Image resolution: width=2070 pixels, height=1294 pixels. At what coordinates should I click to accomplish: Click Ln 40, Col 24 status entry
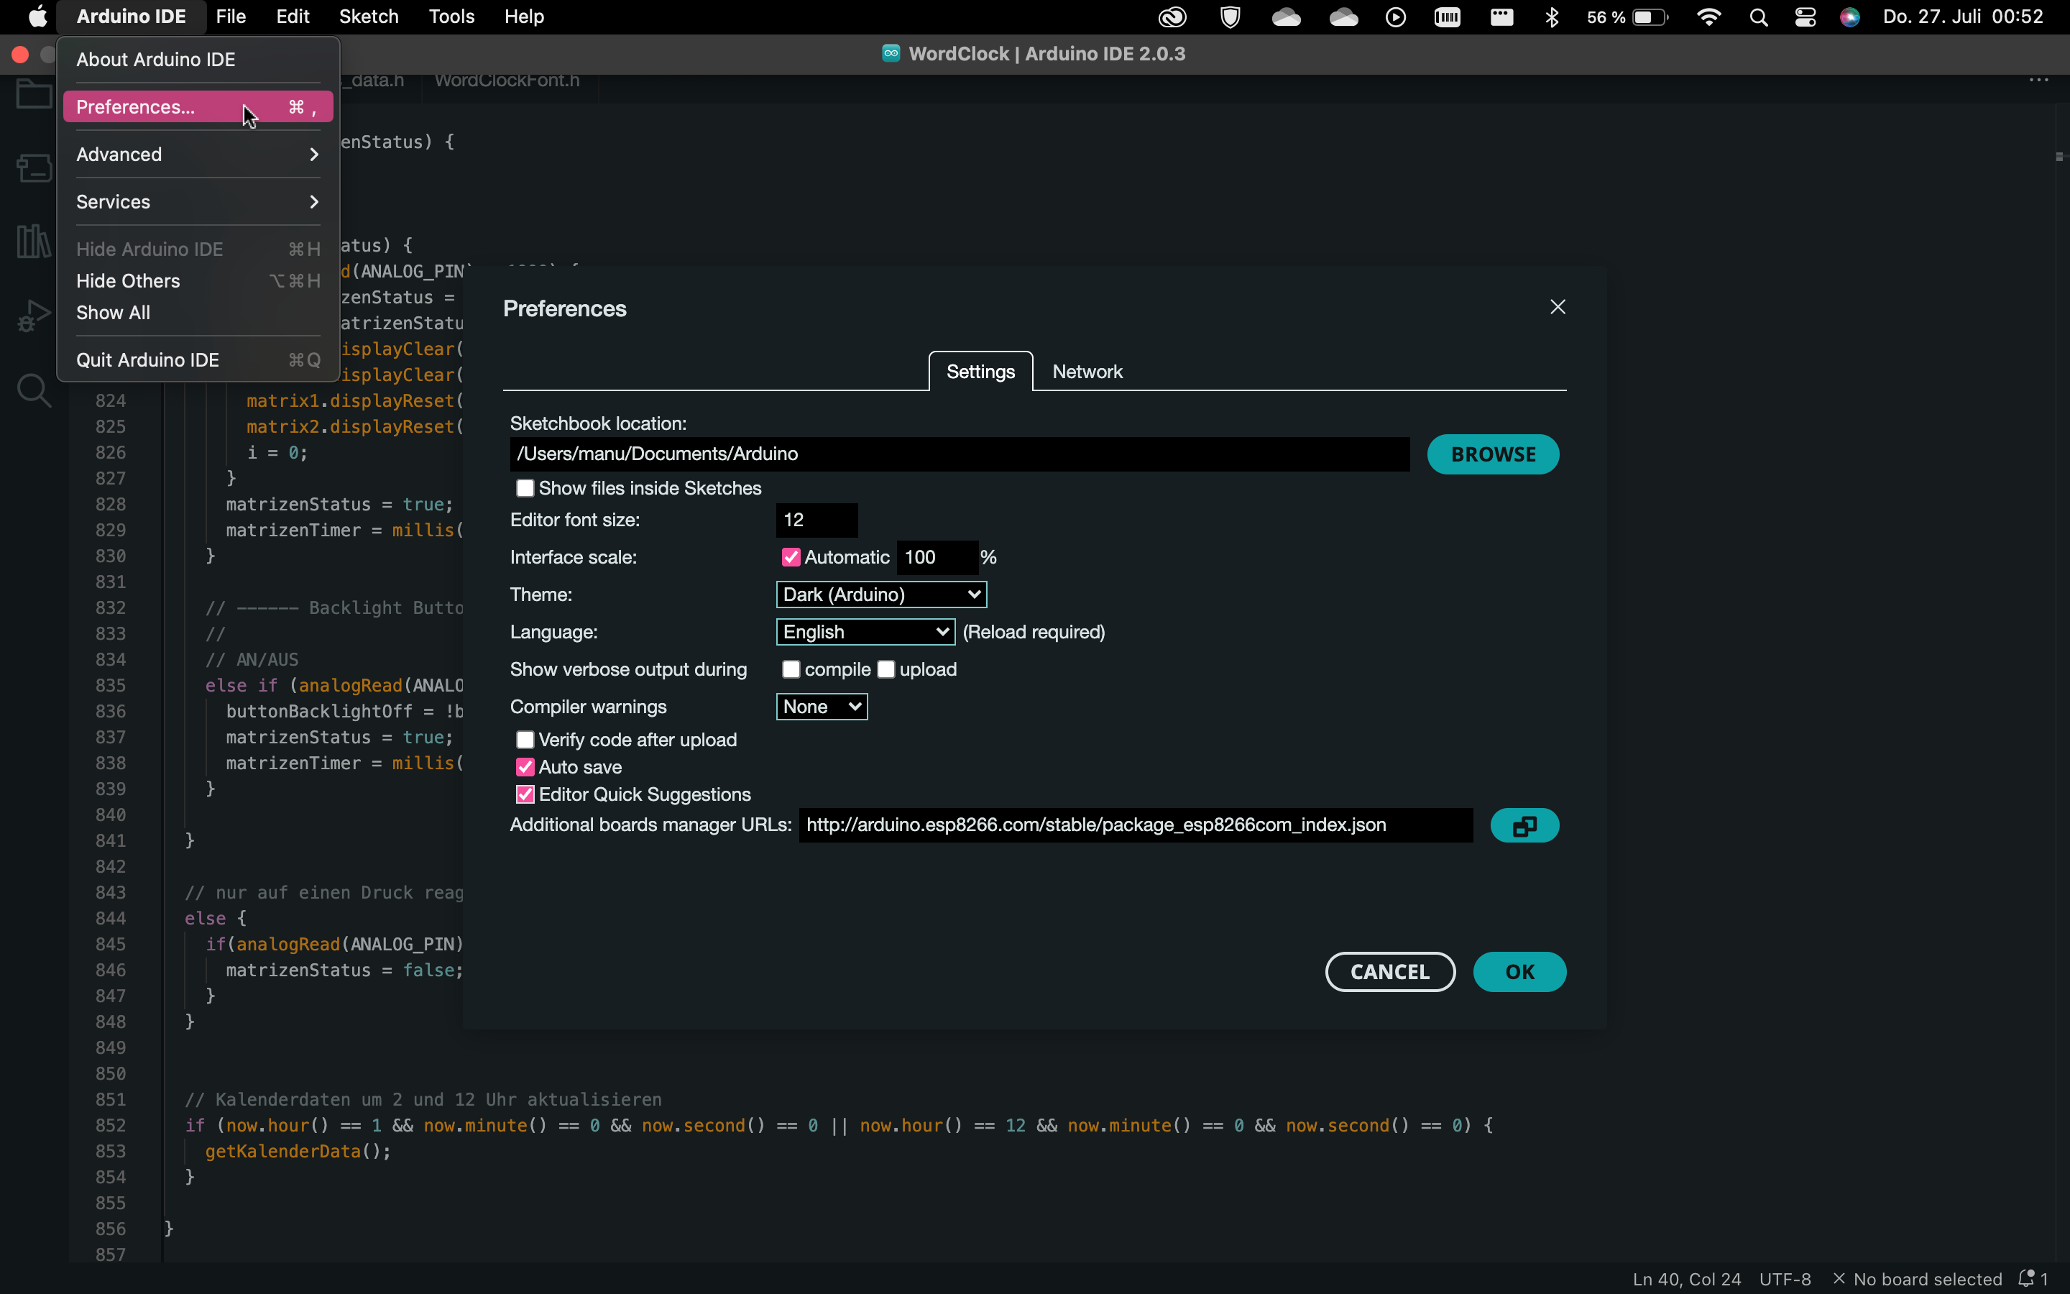pos(1686,1279)
